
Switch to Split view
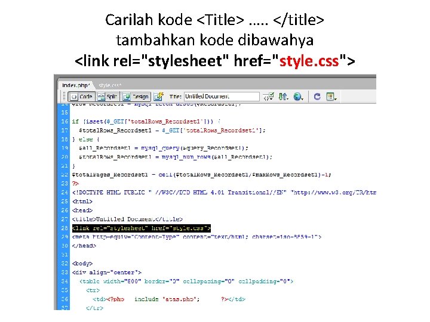click(107, 97)
